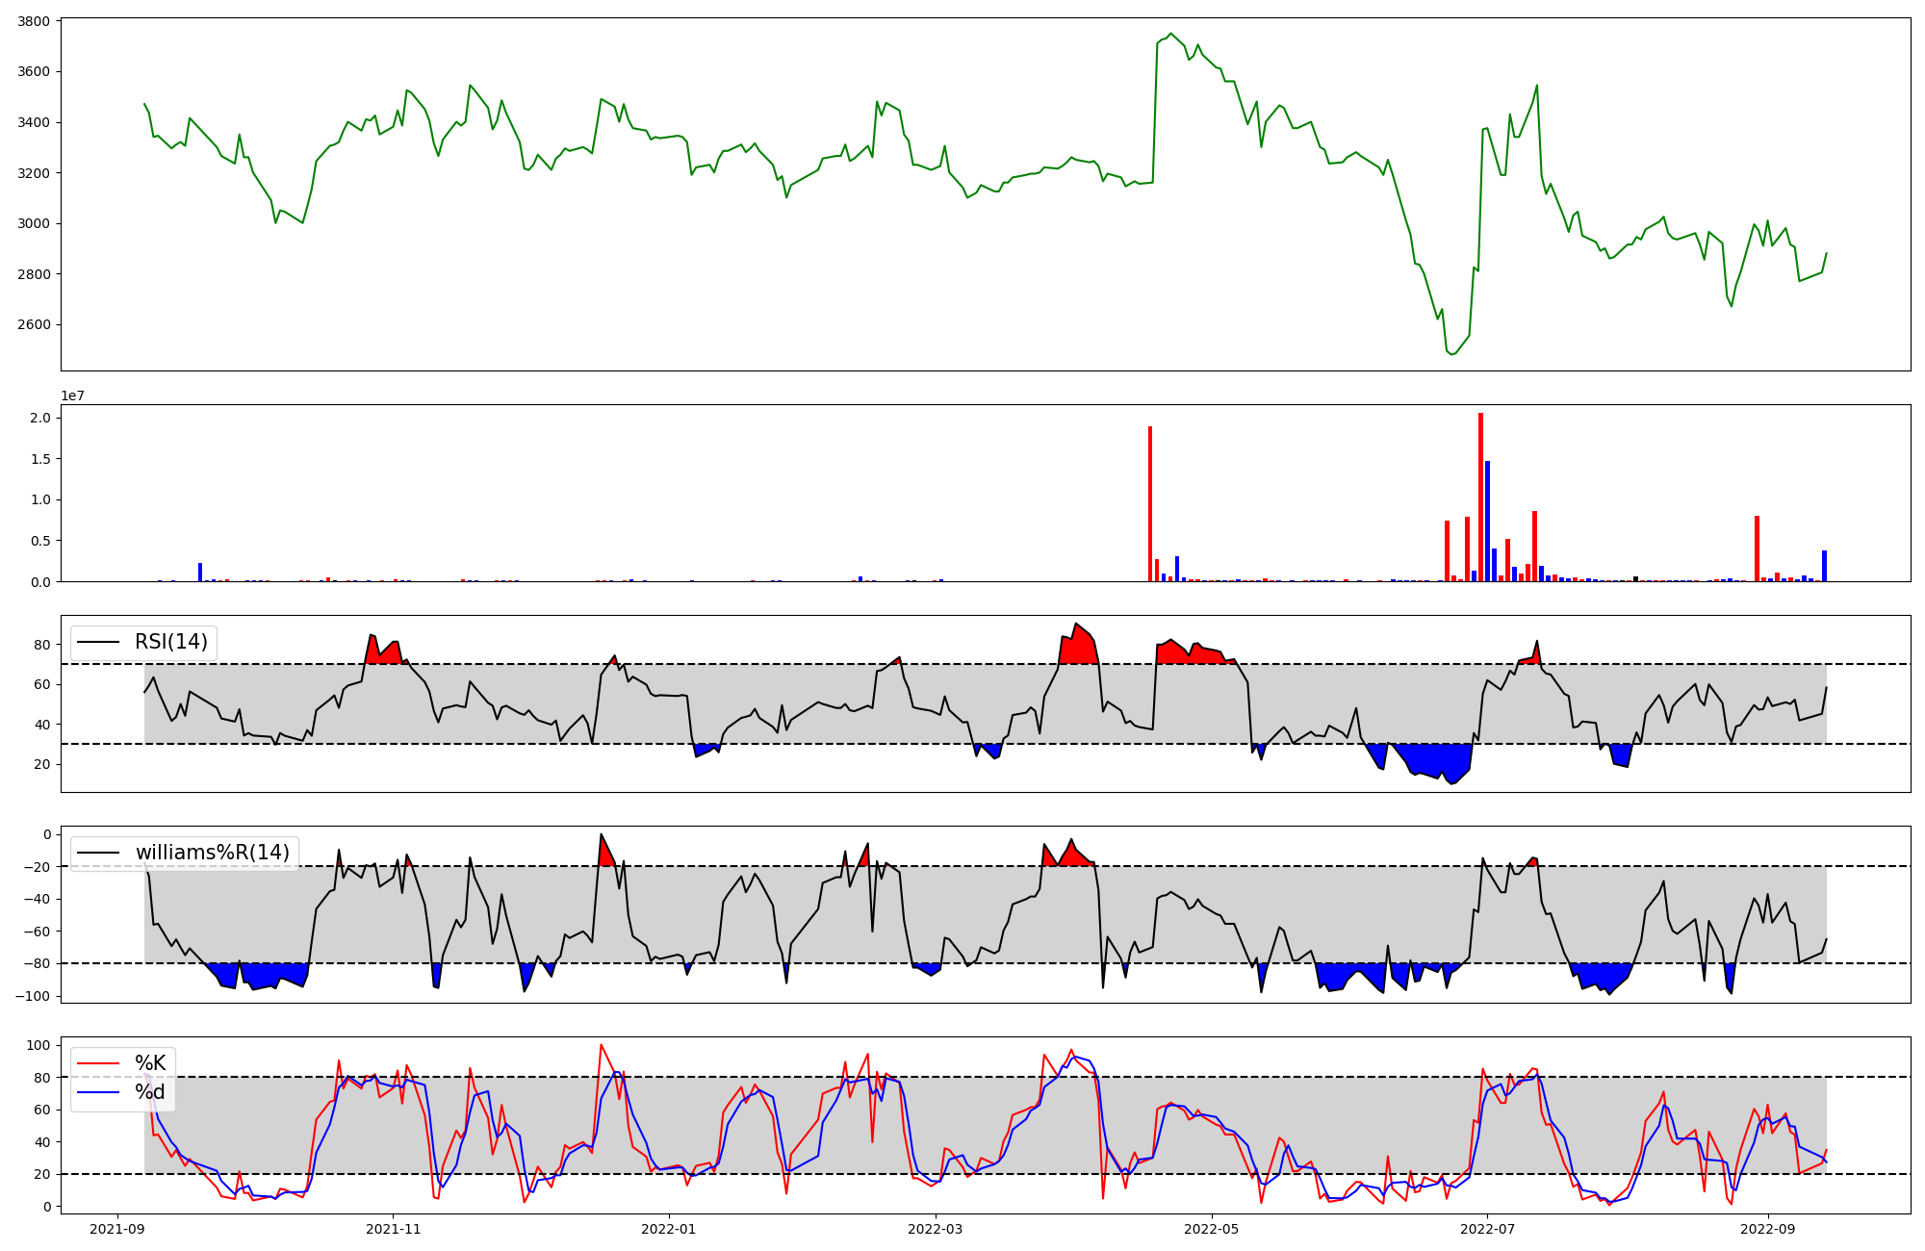Click the 2.0 volume axis tick label
This screenshot has height=1251, width=1925.
(x=39, y=418)
